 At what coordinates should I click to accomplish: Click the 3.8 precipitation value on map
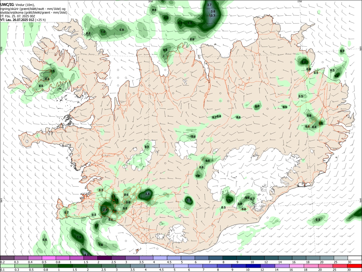click(x=147, y=194)
